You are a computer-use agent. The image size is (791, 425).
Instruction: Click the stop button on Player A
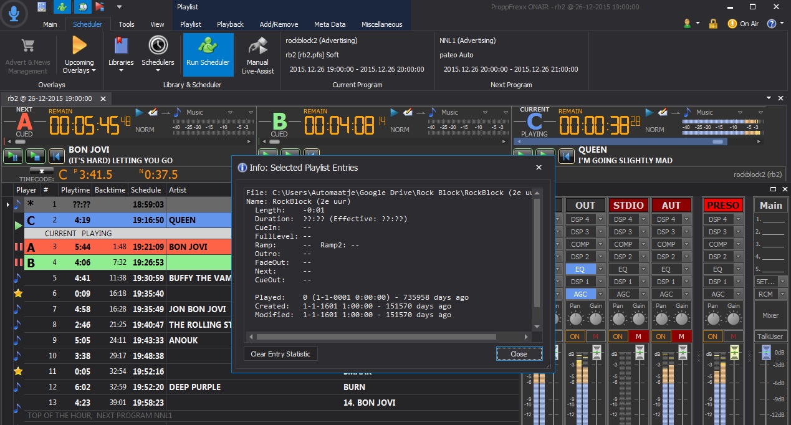[x=35, y=156]
